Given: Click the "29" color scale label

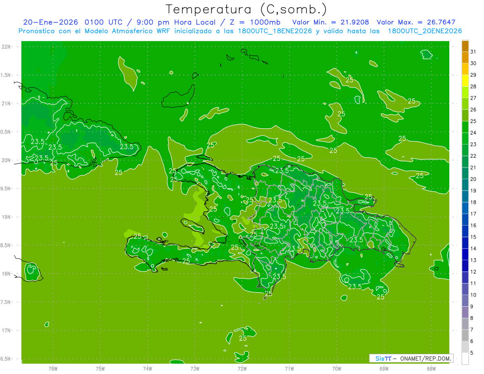Looking at the screenshot, I should [x=474, y=75].
